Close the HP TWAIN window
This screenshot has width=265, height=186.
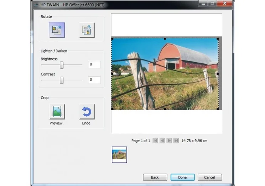pyautogui.click(x=225, y=4)
